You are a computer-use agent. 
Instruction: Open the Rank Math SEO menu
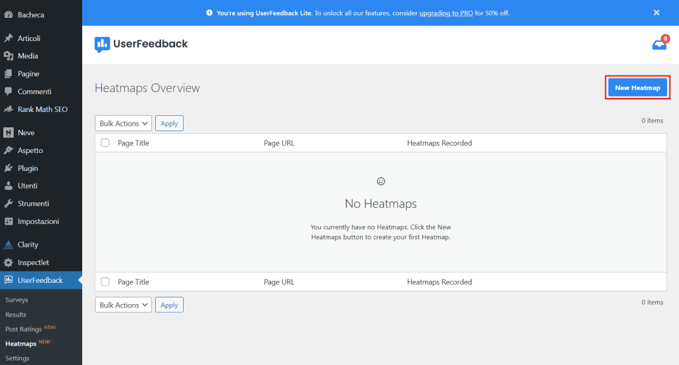click(x=41, y=109)
